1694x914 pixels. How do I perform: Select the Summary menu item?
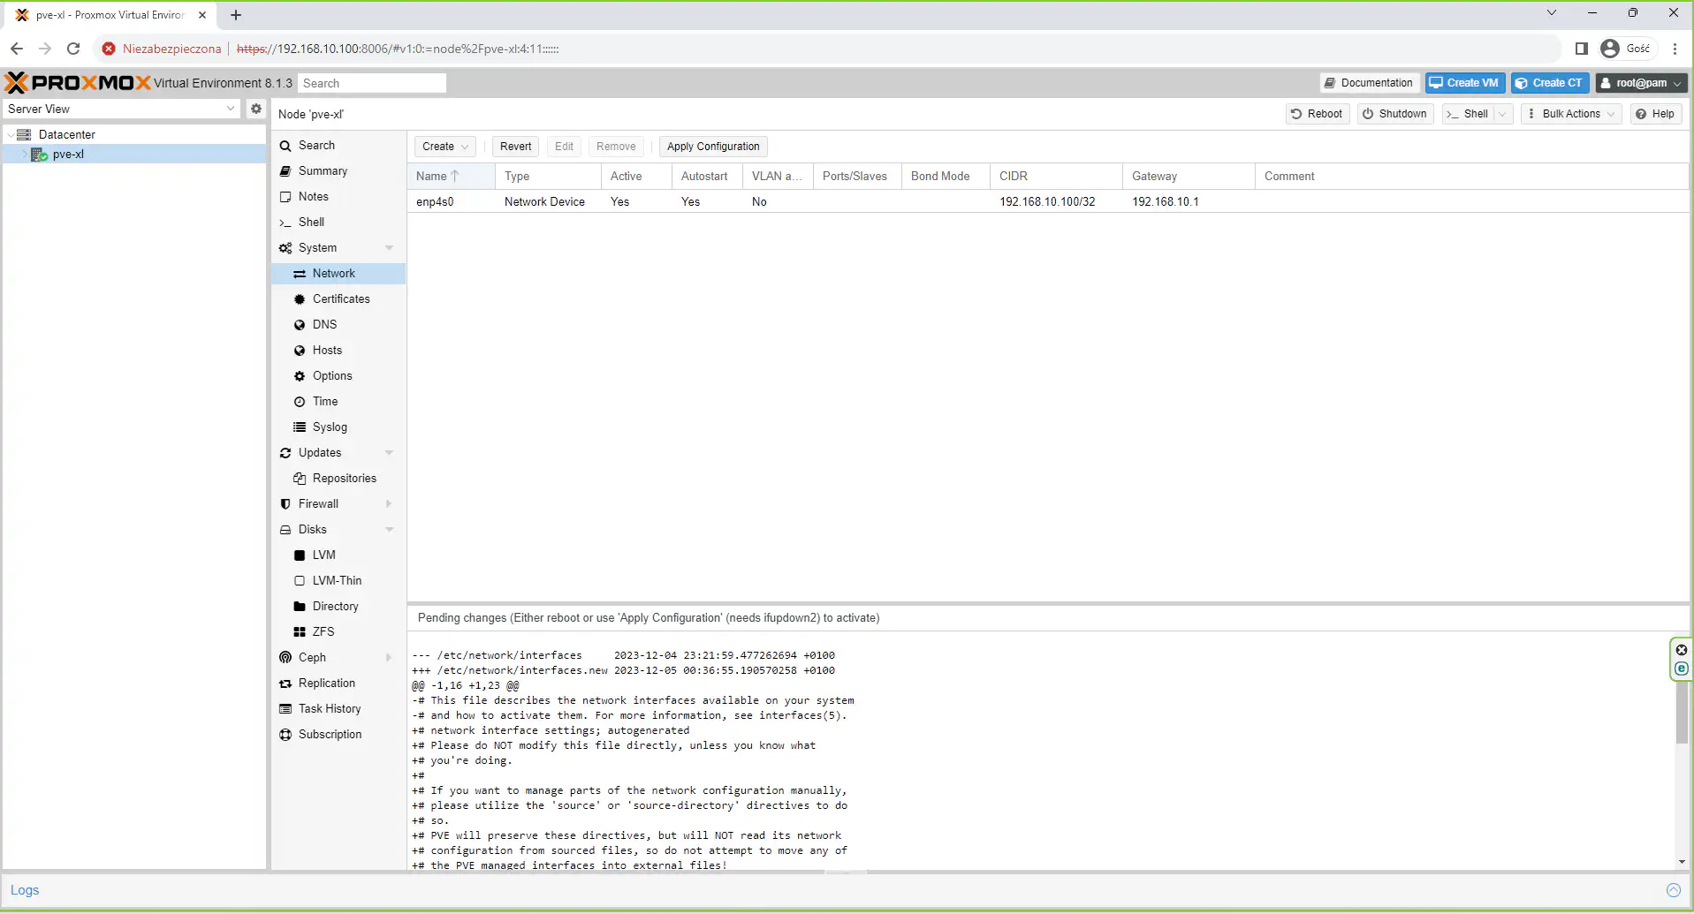tap(323, 171)
